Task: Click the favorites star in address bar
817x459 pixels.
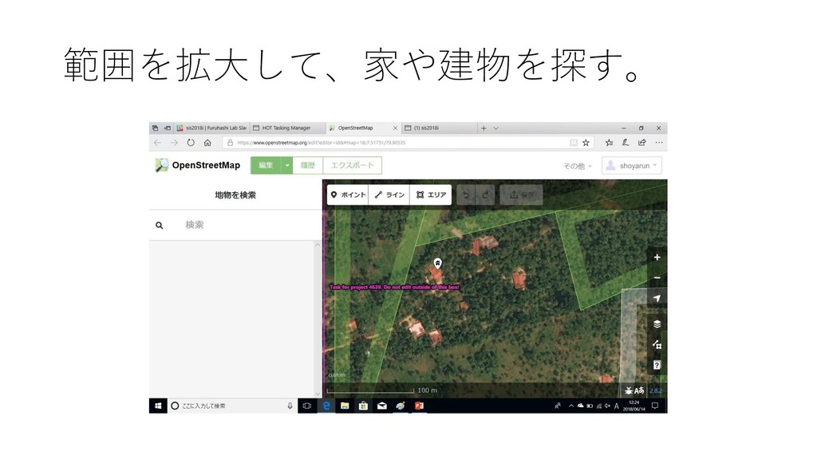Action: [586, 143]
